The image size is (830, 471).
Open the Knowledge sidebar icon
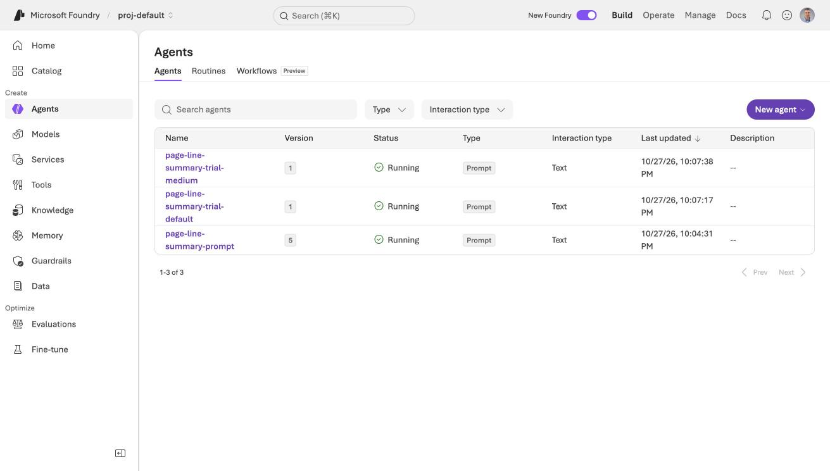click(18, 210)
